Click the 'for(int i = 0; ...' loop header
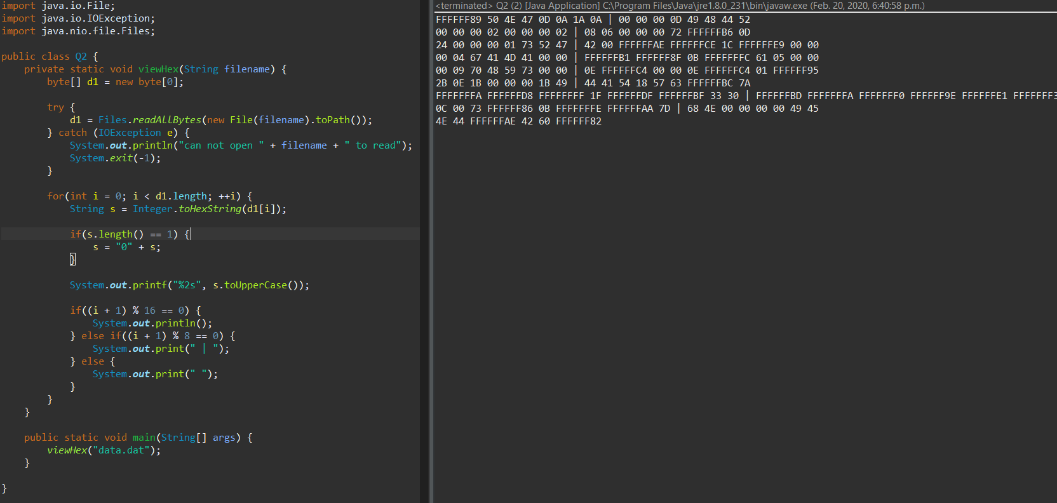 149,196
